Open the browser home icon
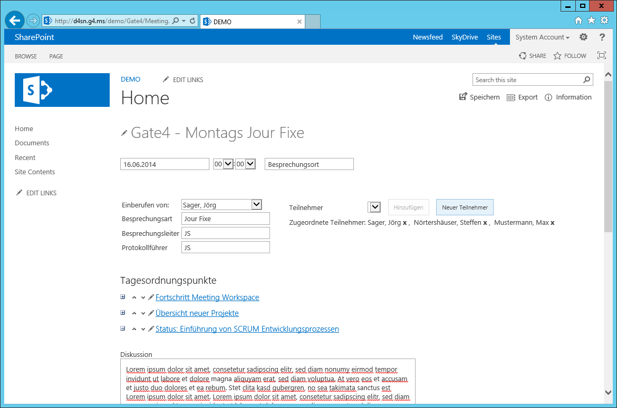617x408 pixels. [x=578, y=21]
